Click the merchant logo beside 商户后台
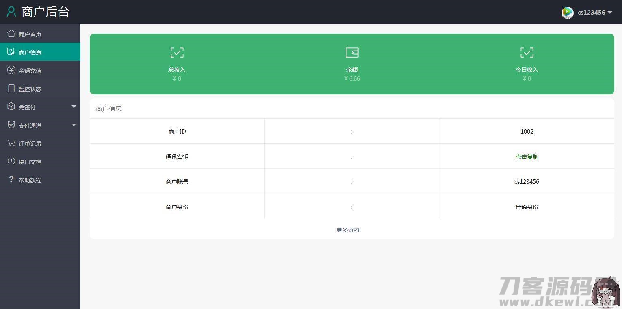This screenshot has width=622, height=309. (11, 12)
